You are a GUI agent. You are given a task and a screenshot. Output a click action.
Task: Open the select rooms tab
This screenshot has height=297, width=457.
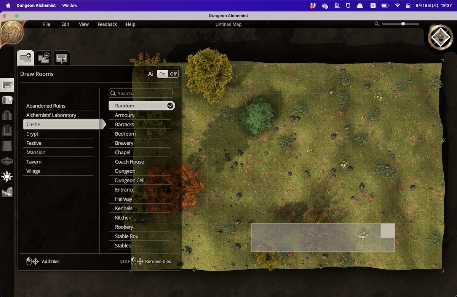61,58
